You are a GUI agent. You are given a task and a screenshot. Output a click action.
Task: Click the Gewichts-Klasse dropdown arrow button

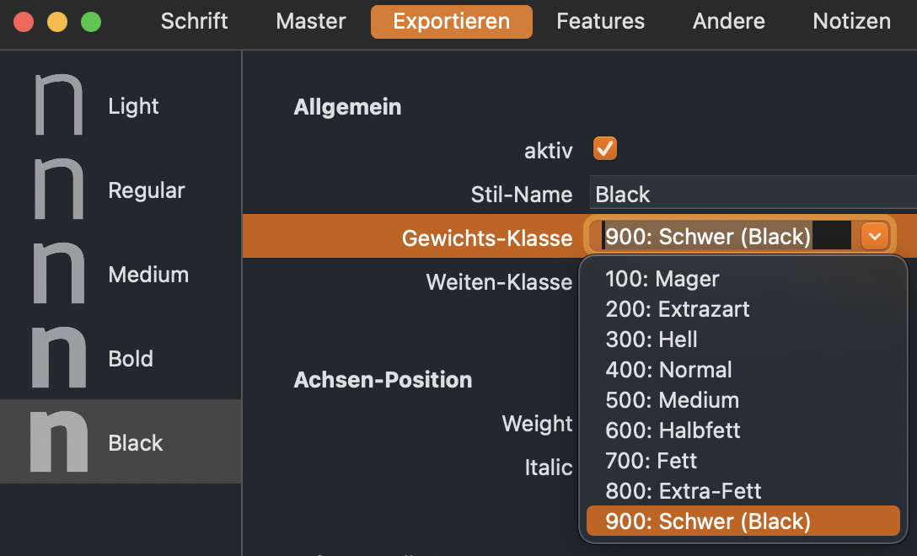point(874,238)
